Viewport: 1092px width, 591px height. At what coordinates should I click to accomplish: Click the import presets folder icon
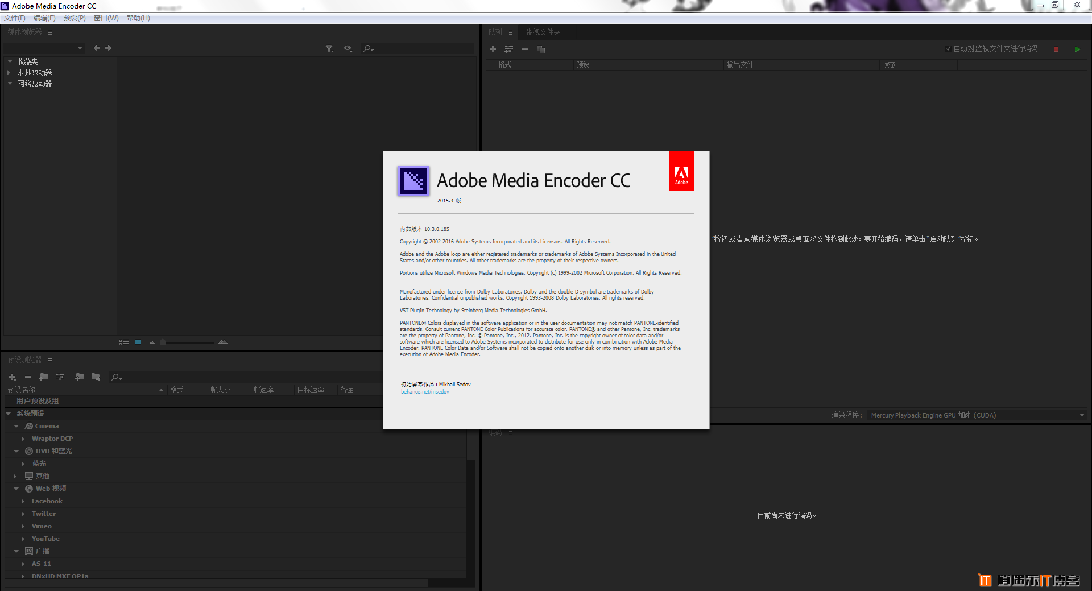80,377
